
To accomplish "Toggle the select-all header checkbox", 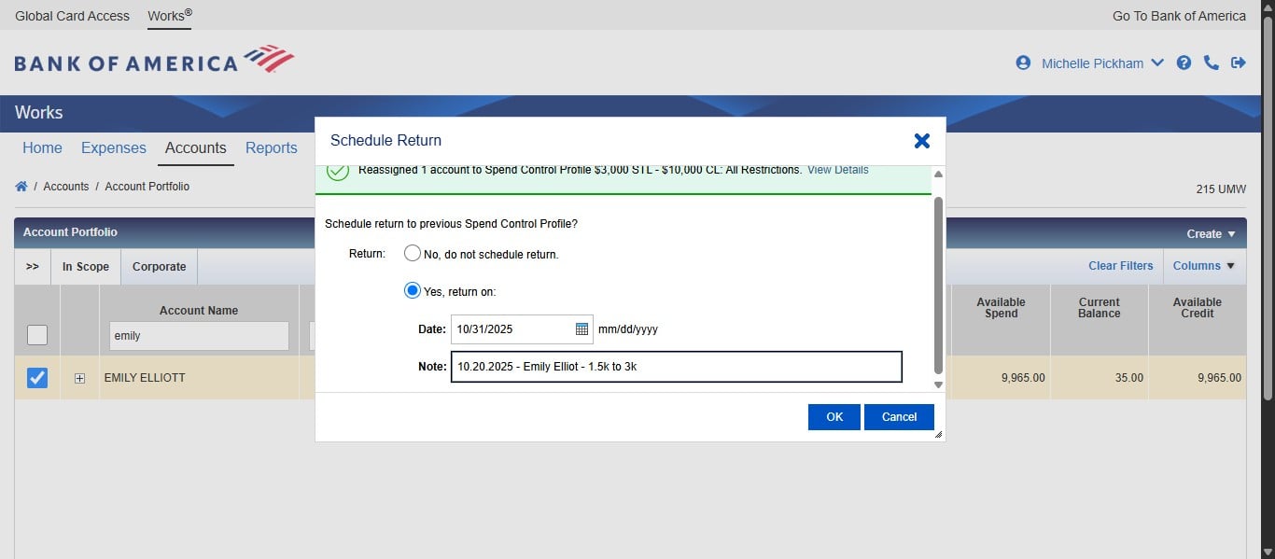I will (x=36, y=335).
